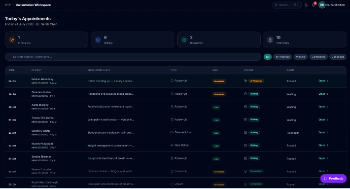The height and width of the screenshot is (189, 350).
Task: Click Telemedicine video icon in Ciarán O'Brien row
Action: click(x=172, y=132)
